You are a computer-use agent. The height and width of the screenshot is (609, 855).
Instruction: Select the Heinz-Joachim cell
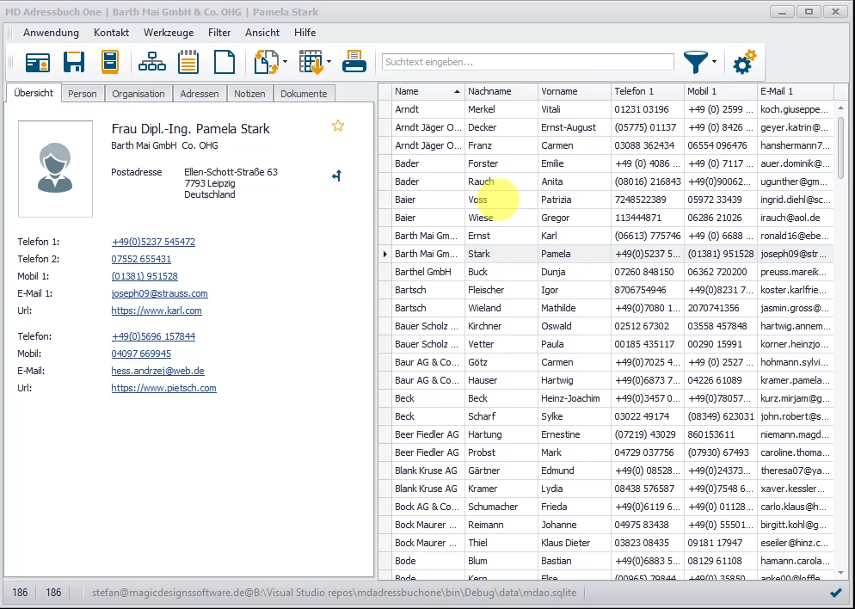575,398
